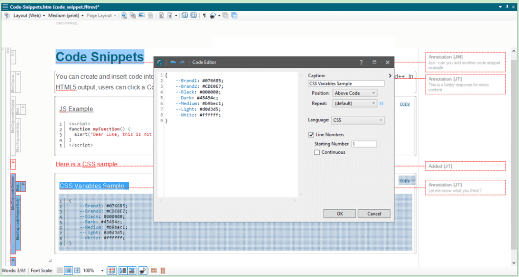Click the font scale reset (100) button
This screenshot has height=277, width=519.
68,270
